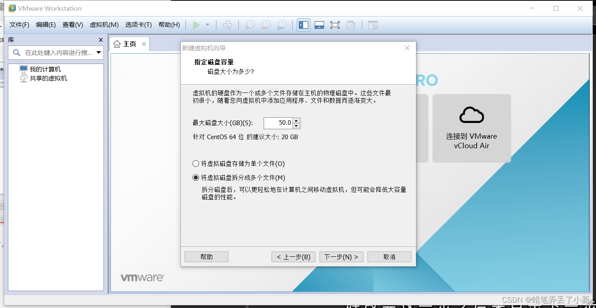Click the cloud icon on vCloud Air tile

tap(471, 115)
